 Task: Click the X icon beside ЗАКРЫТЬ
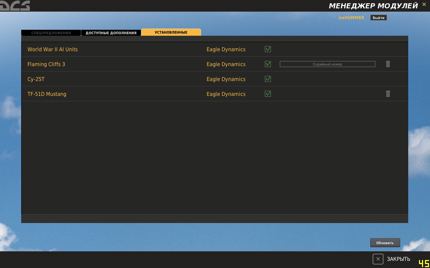coord(378,259)
